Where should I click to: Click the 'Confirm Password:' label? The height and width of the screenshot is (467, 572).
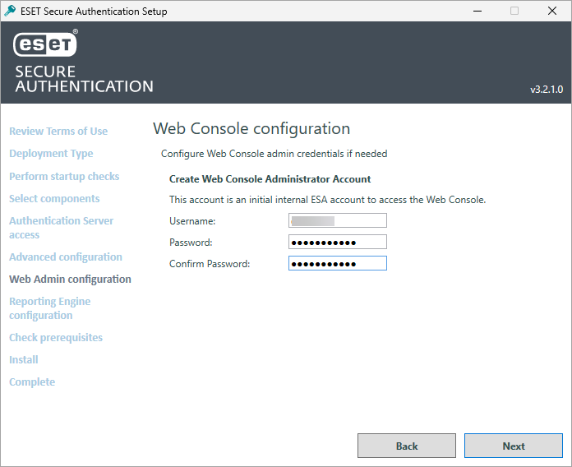click(210, 264)
